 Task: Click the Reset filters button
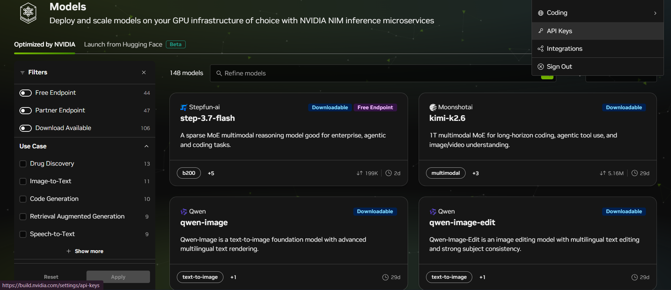(51, 277)
